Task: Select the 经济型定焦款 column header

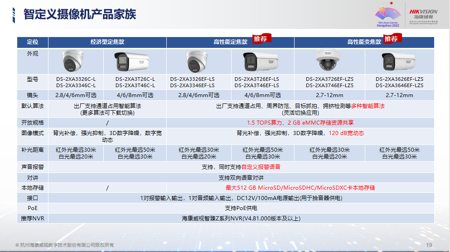Action: click(107, 42)
